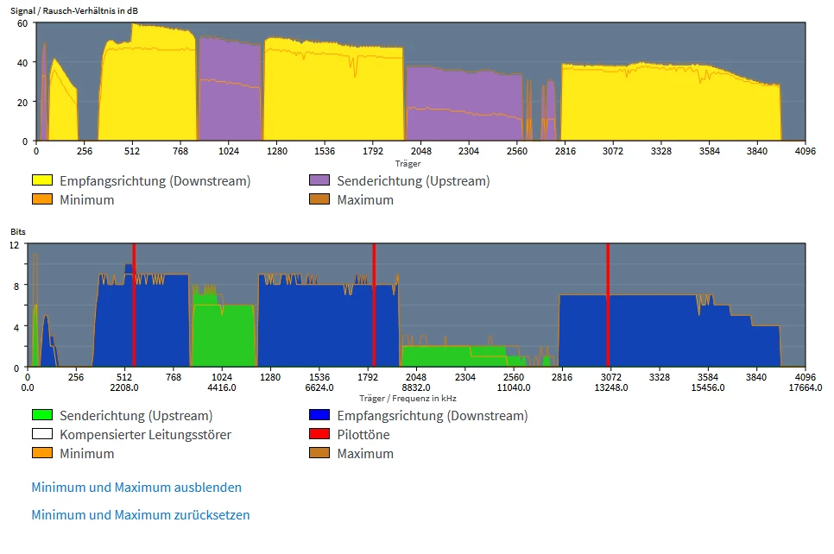Click the Kompensierter Leitungsstörer legend label
The height and width of the screenshot is (554, 834).
click(145, 434)
